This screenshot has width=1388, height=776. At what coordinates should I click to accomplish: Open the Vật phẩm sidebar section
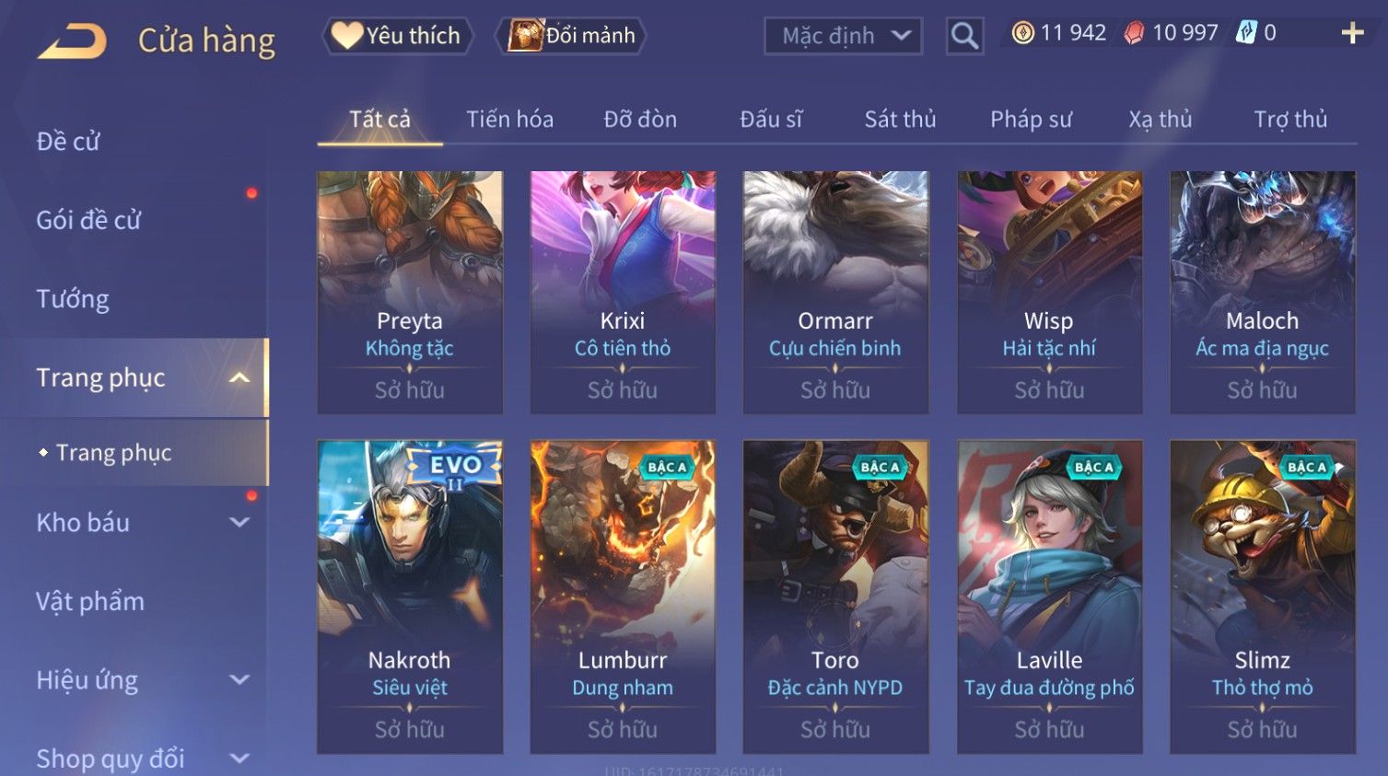pyautogui.click(x=90, y=601)
